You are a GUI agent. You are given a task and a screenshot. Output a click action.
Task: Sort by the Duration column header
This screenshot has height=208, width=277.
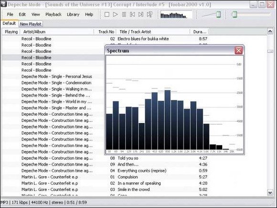pyautogui.click(x=199, y=32)
